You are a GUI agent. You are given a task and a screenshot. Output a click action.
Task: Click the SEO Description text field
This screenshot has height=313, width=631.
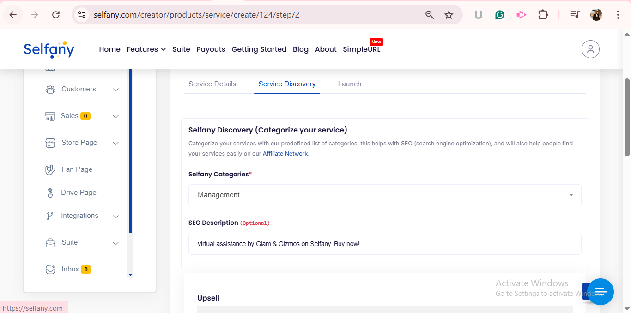[385, 244]
